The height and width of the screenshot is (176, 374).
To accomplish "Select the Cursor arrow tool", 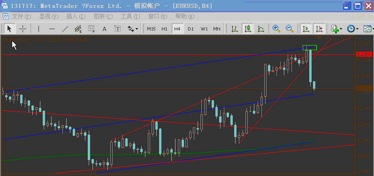I will pos(9,29).
